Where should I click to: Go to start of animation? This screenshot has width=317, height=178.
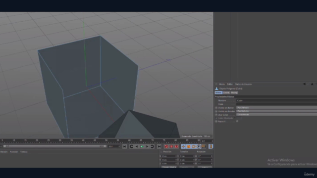124,146
